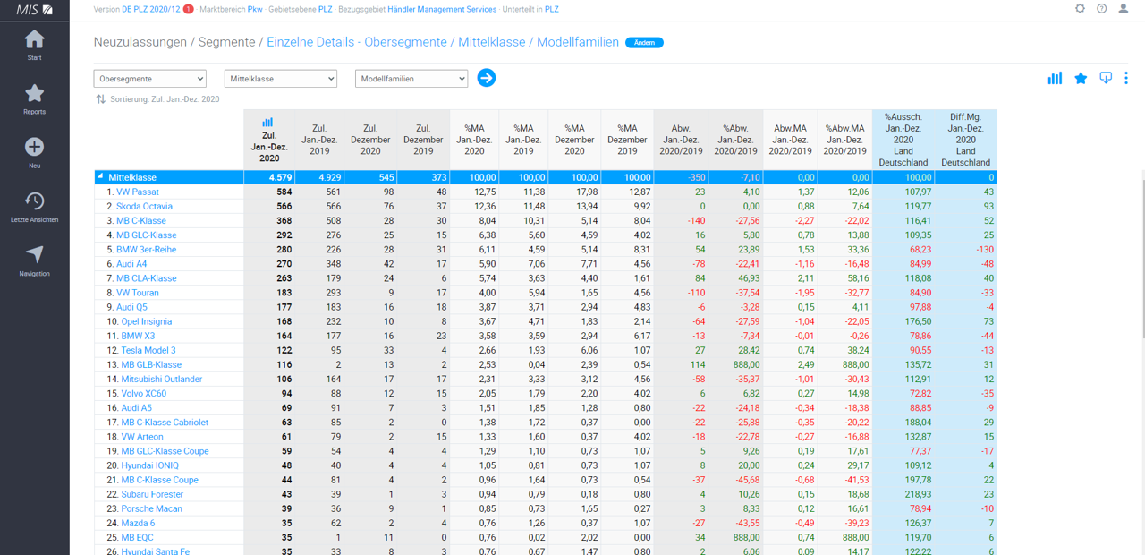Click the export download icon
This screenshot has height=555, width=1145.
[1106, 78]
